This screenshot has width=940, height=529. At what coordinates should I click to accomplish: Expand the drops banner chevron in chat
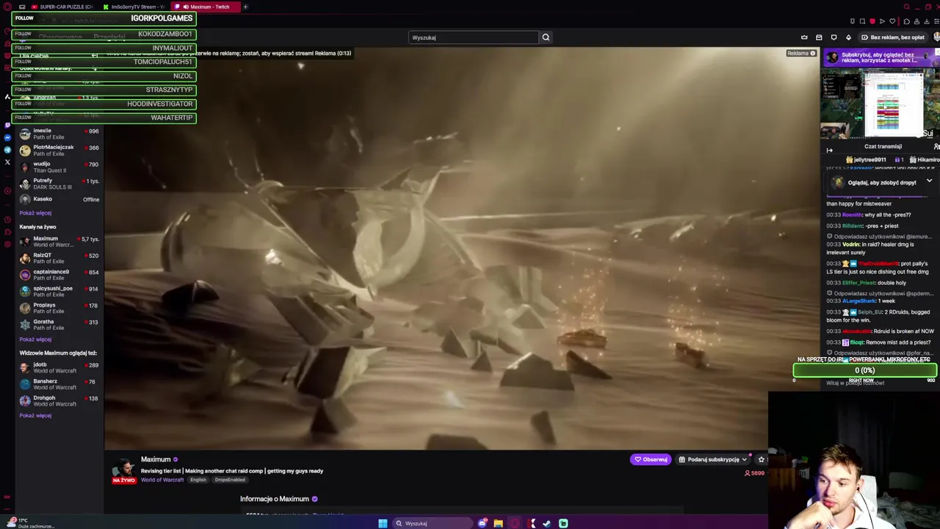929,181
